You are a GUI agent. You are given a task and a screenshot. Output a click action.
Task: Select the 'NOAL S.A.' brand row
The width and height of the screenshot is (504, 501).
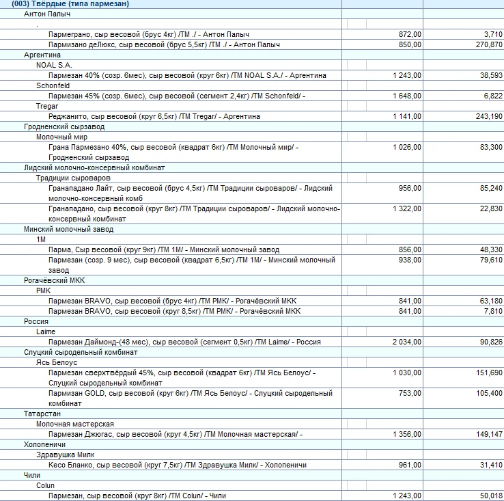tap(53, 65)
